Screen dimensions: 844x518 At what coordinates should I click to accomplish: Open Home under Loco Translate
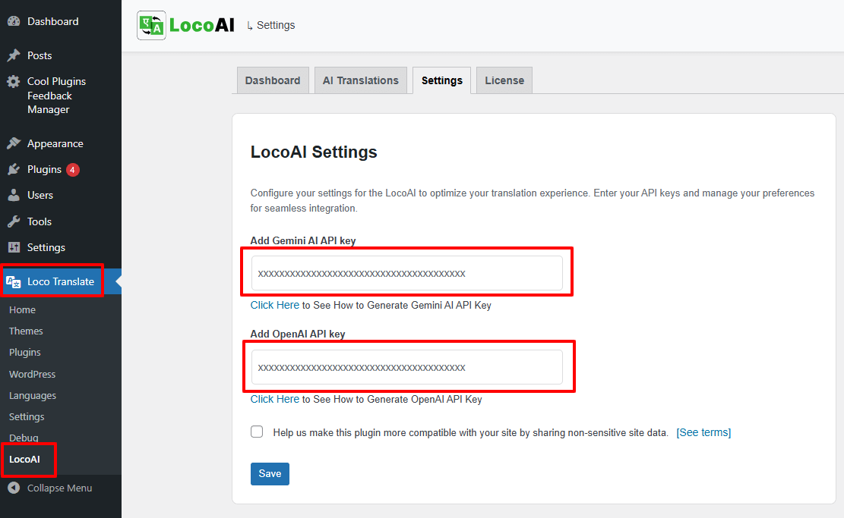pos(22,310)
